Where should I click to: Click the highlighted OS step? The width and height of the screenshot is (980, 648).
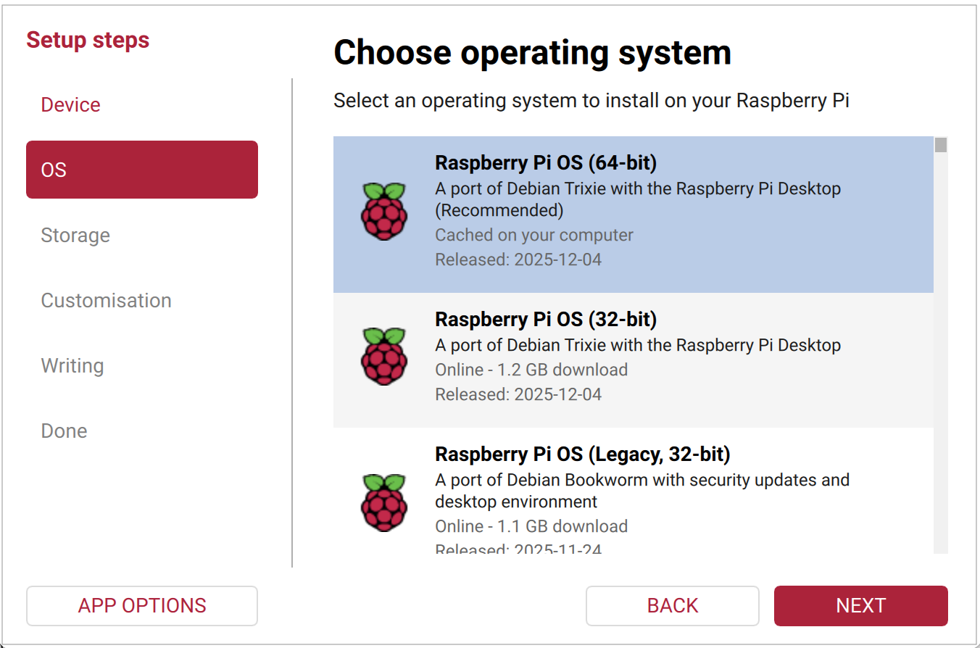point(141,169)
